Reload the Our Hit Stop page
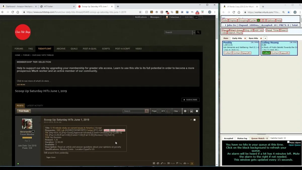 click(13, 12)
